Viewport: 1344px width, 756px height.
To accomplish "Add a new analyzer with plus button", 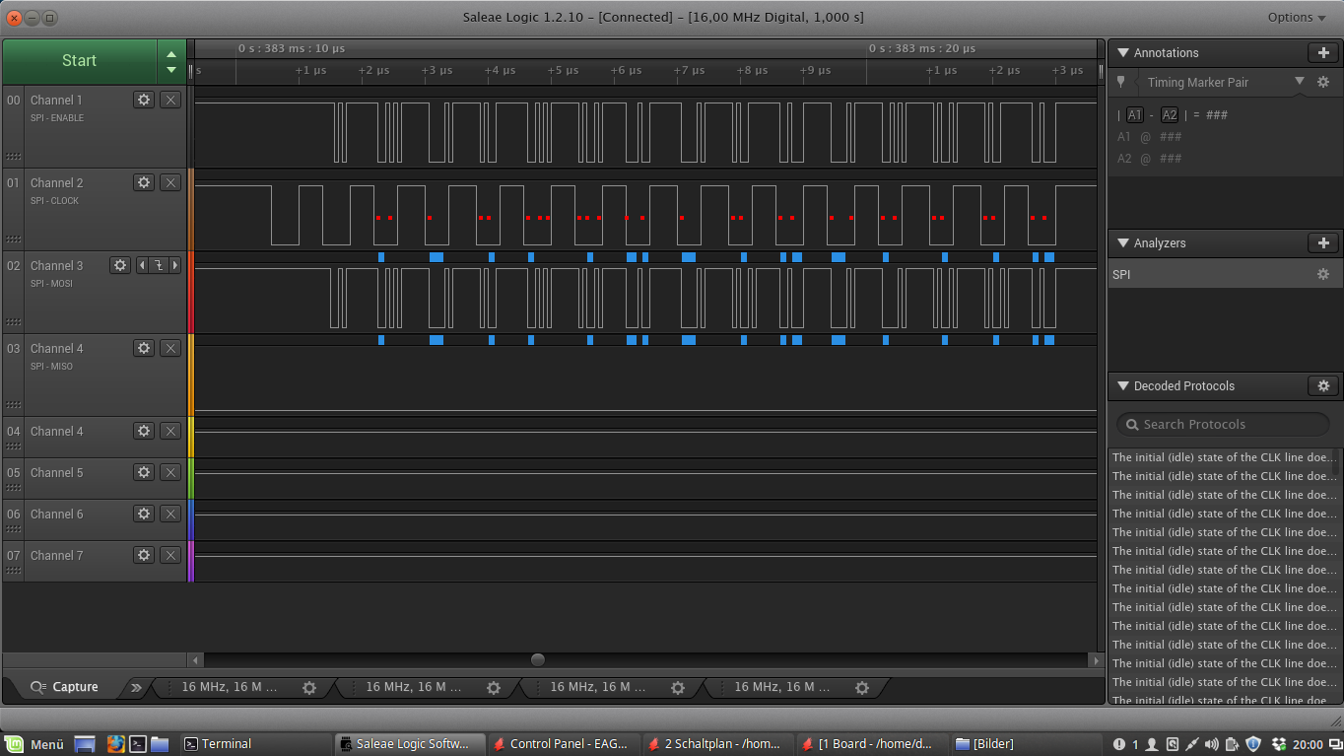I will pyautogui.click(x=1323, y=243).
